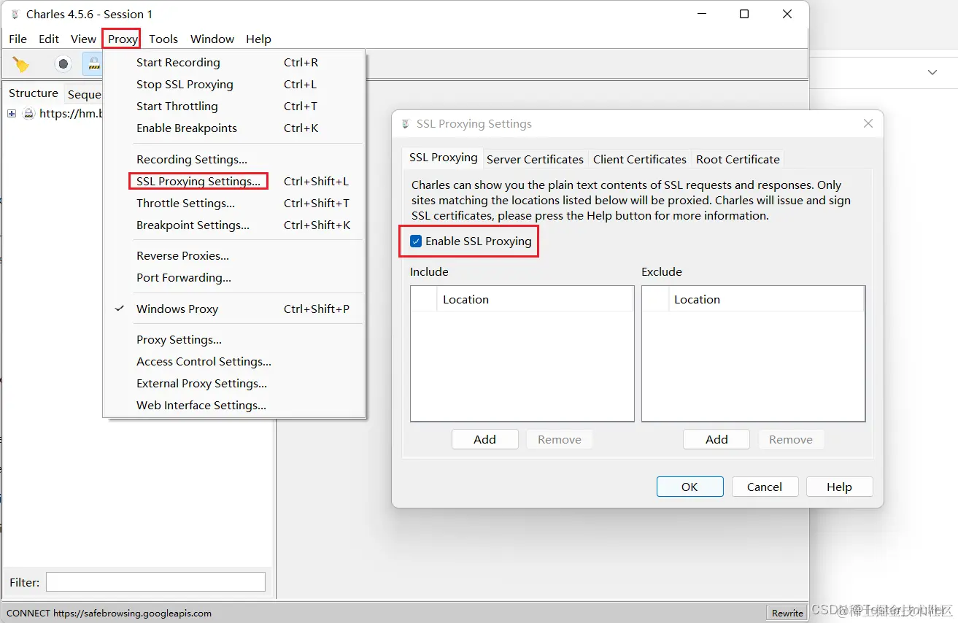Switch to the SSL Proxying tab
958x623 pixels.
[x=443, y=158]
